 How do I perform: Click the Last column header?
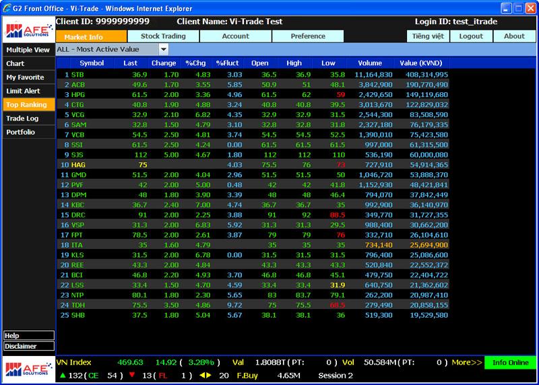pyautogui.click(x=130, y=63)
